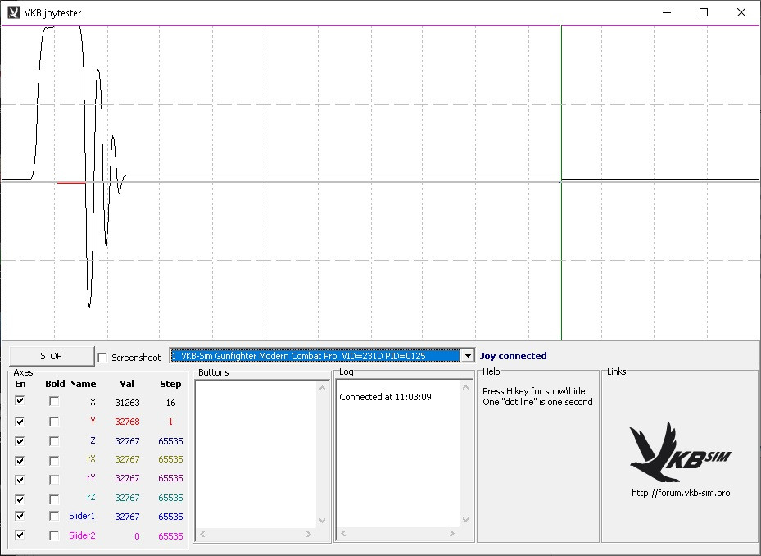This screenshot has height=556, width=761.
Task: Disable the X axis En checkbox
Action: (20, 402)
